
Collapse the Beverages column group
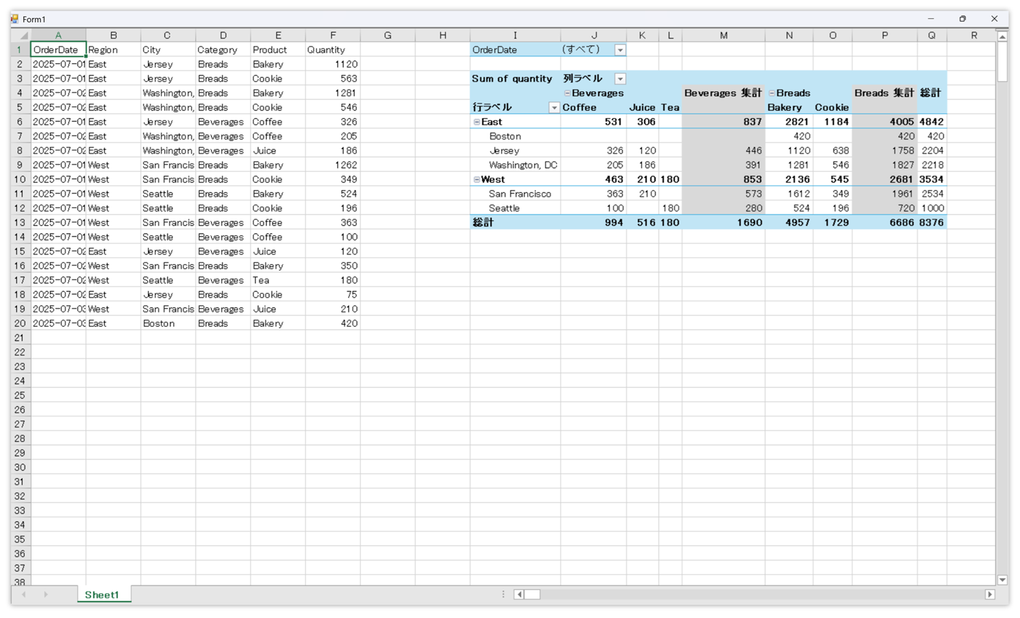coord(567,93)
